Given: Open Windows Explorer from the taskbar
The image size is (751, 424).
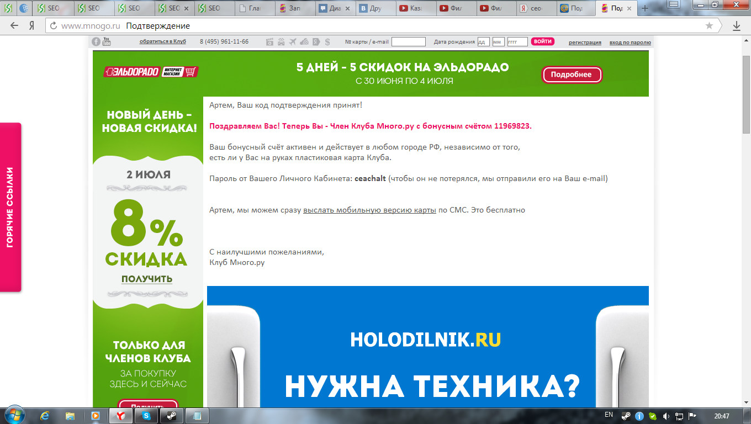Looking at the screenshot, I should click(70, 415).
